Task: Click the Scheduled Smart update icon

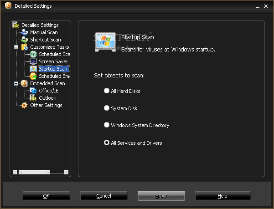Action: (x=33, y=76)
